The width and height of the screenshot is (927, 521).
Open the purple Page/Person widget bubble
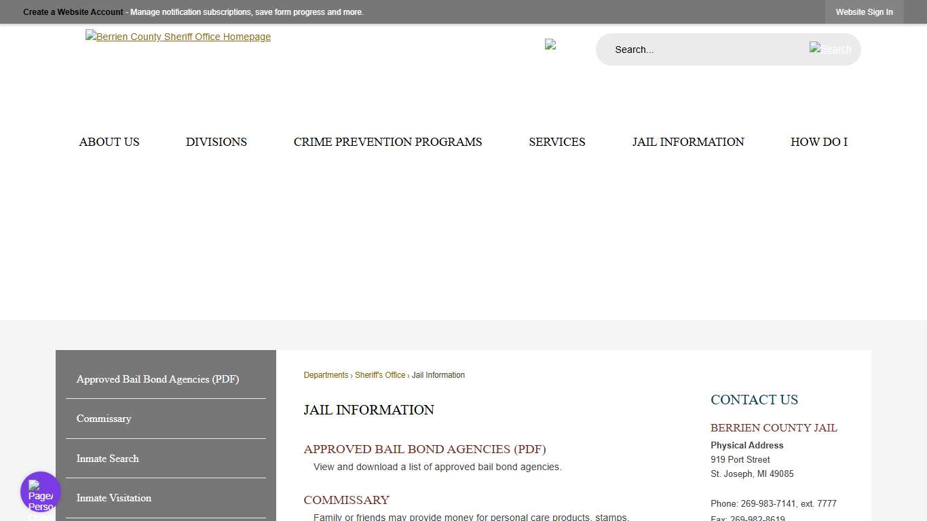tap(40, 491)
